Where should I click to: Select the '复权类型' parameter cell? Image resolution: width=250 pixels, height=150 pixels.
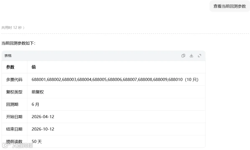(x=14, y=92)
